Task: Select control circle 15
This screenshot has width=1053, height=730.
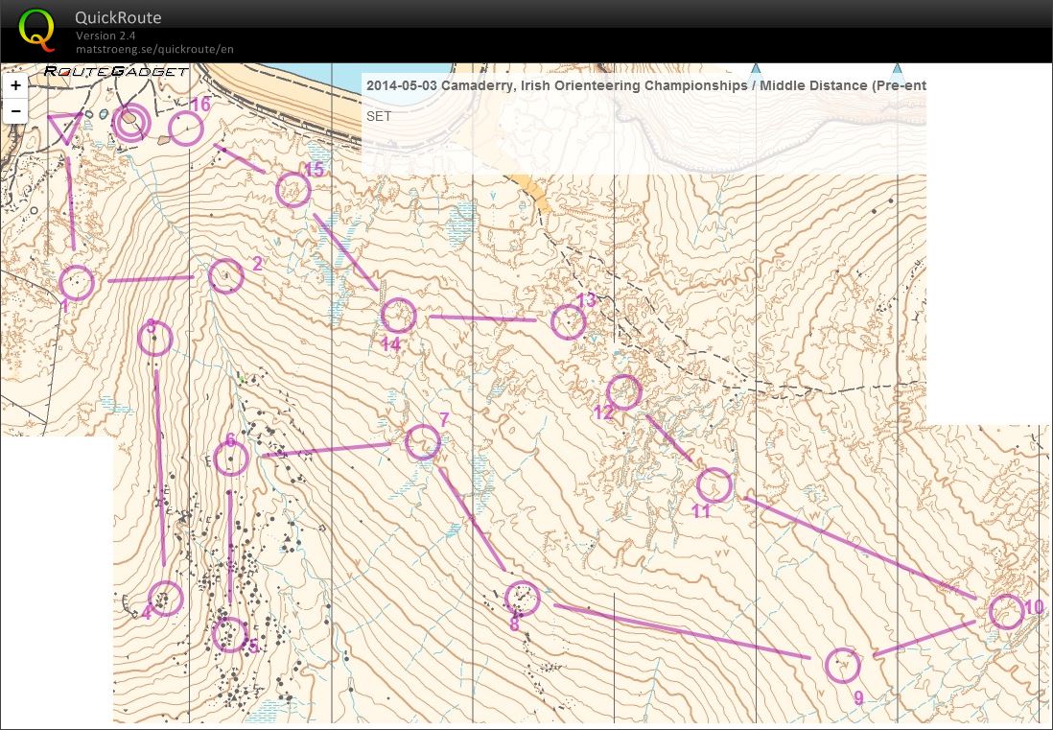Action: click(x=293, y=190)
